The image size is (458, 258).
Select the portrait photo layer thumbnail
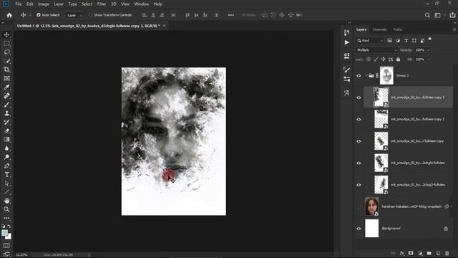pos(371,206)
